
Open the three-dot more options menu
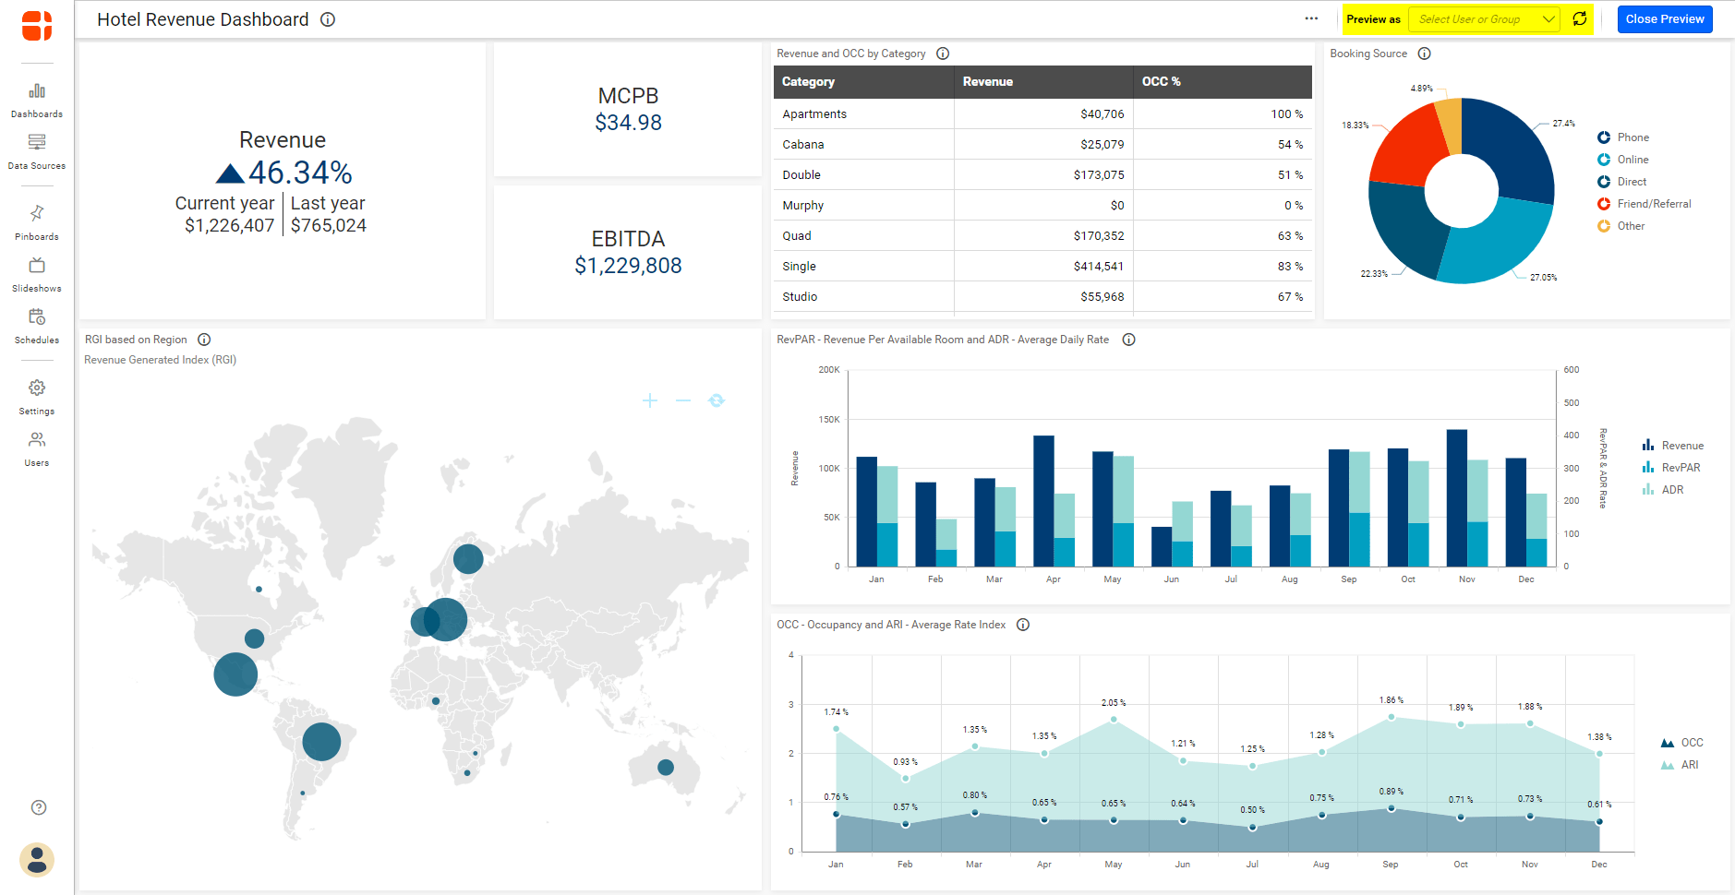(1311, 19)
